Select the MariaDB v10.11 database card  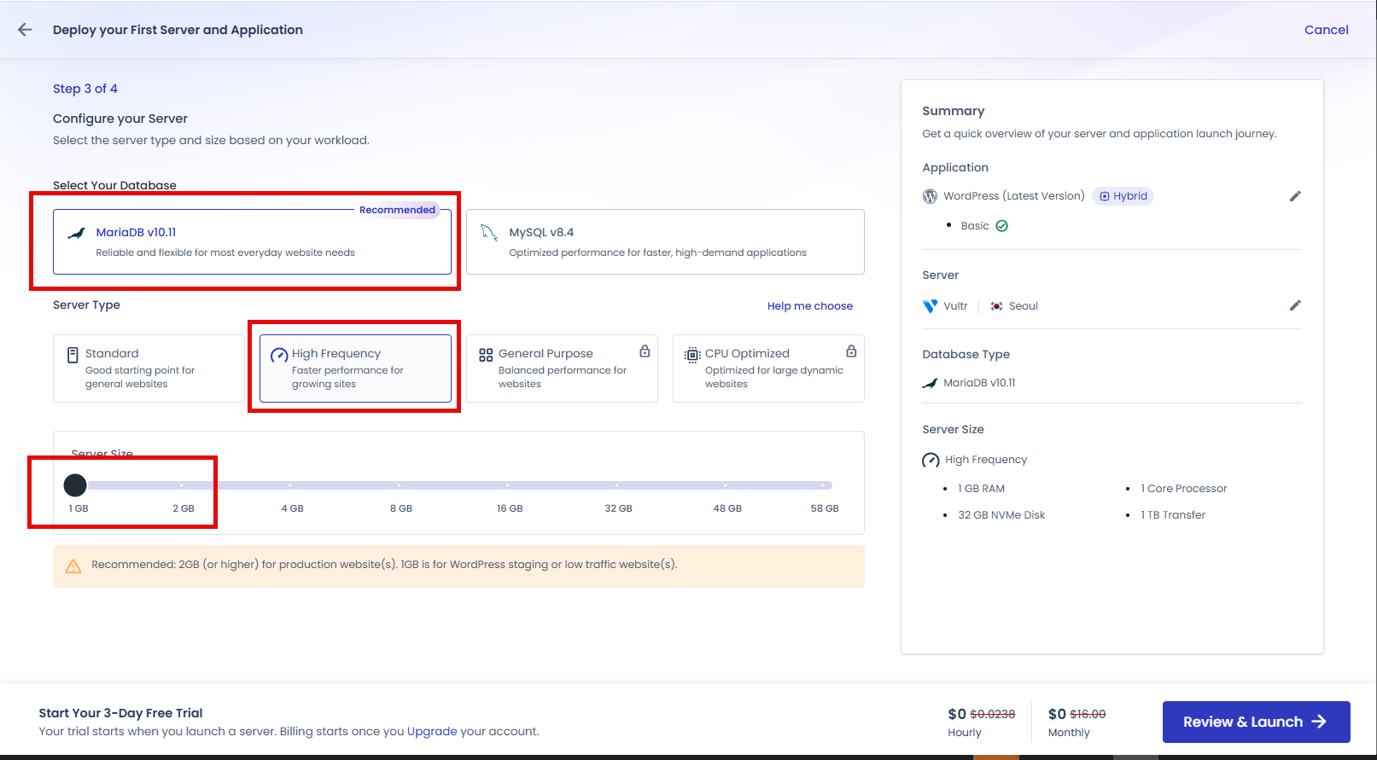tap(252, 241)
